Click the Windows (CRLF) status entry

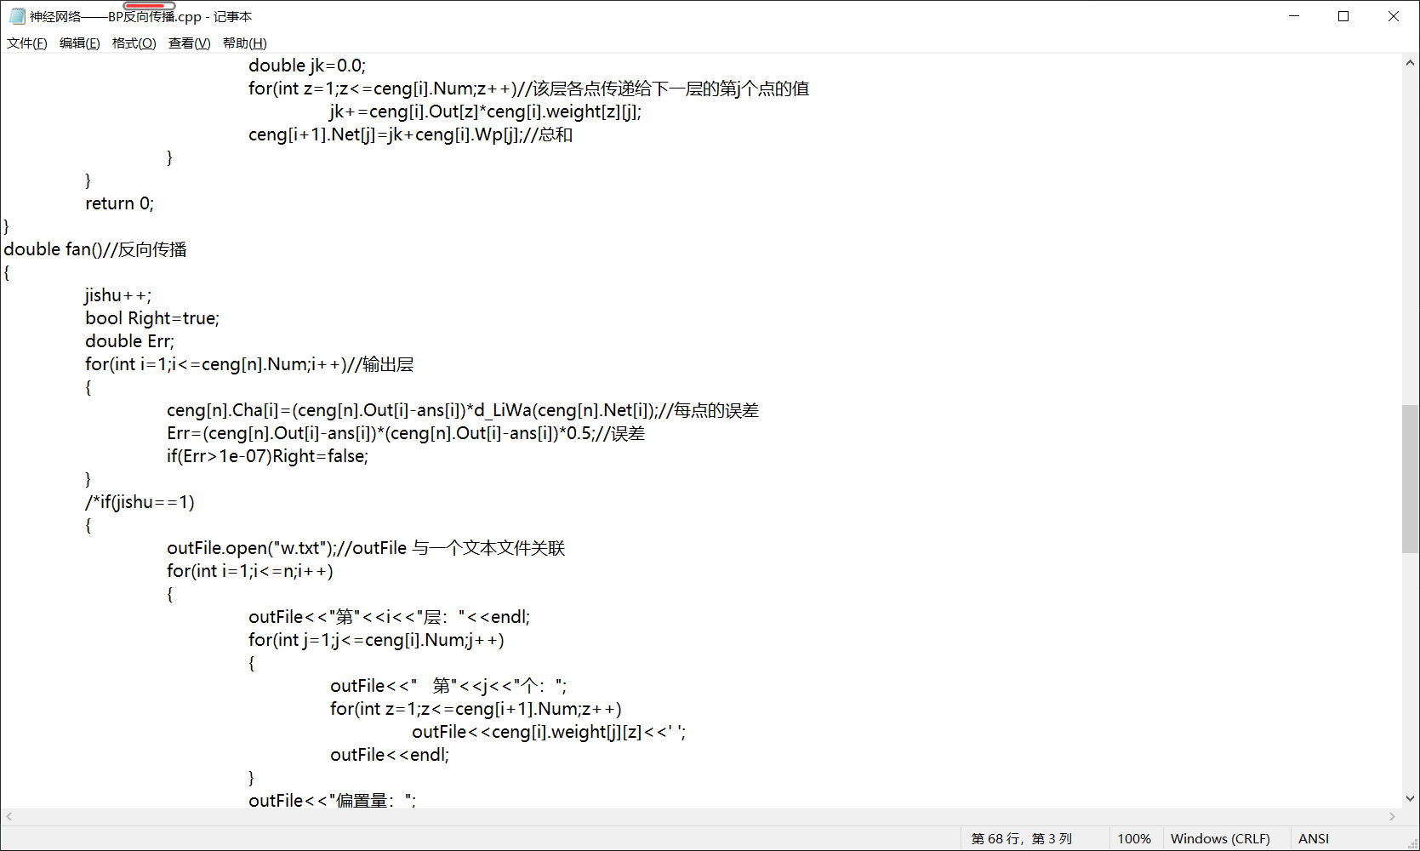click(x=1220, y=839)
